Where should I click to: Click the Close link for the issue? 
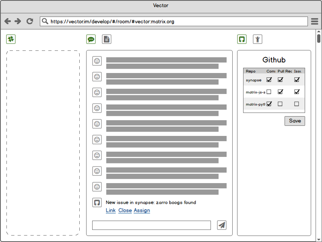125,211
